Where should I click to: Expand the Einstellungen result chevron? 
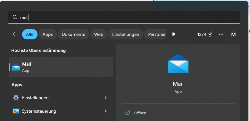[x=105, y=98]
